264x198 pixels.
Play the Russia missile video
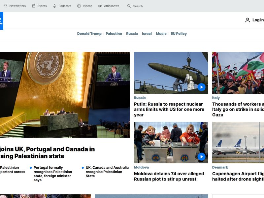pyautogui.click(x=201, y=87)
